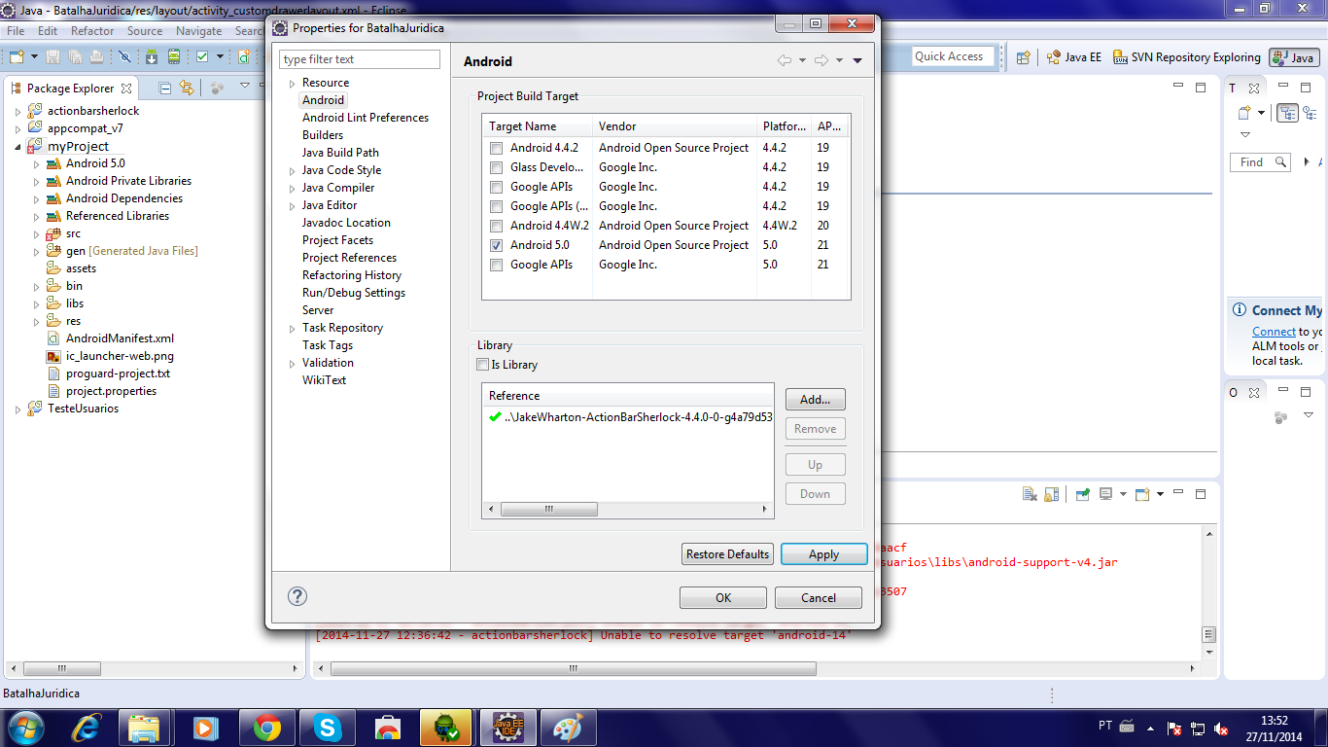Click the Quick Access field
1328x747 pixels.
click(x=954, y=56)
